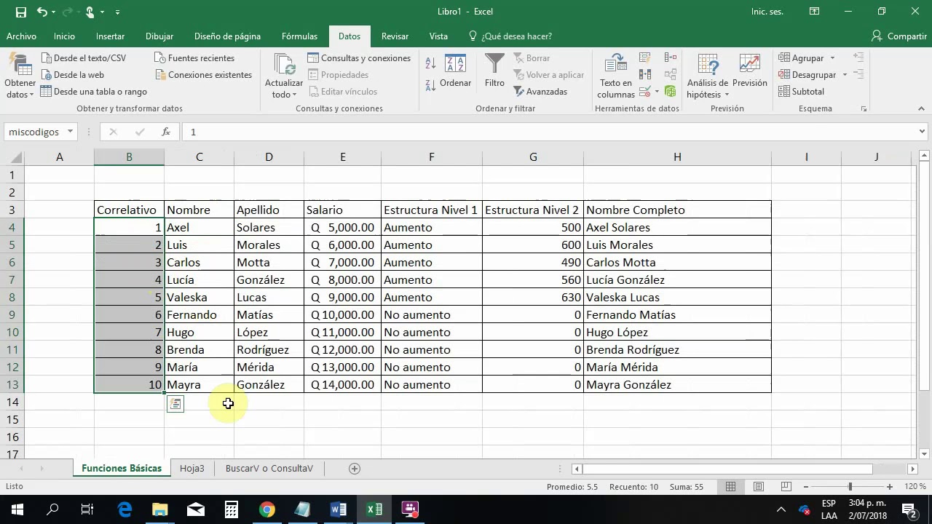
Task: Open Avanzadas filter options
Action: click(x=540, y=92)
